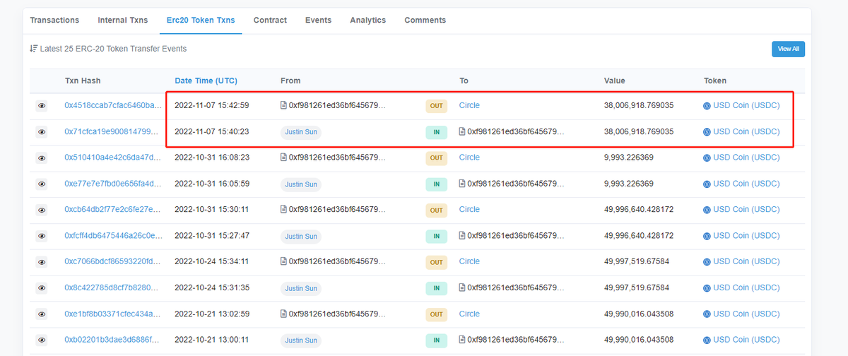The height and width of the screenshot is (356, 848).
Task: Click USD Coin (USDC) token in 13:00:11 row
Action: point(746,339)
